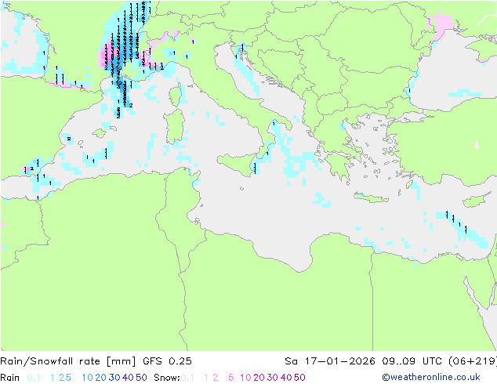Pick the Rain legend 40 value
The width and height of the screenshot is (497, 384).
[x=128, y=378]
